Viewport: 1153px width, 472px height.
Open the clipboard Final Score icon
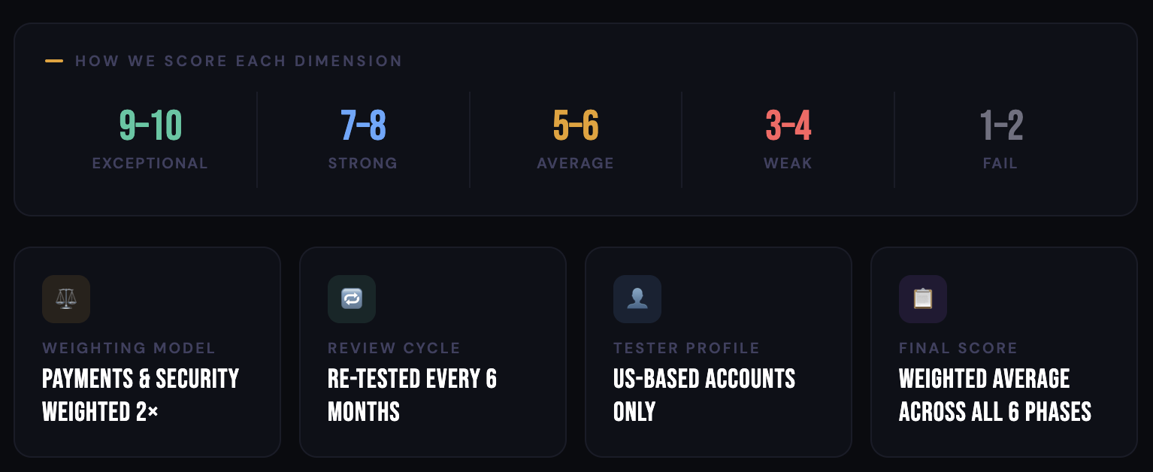[x=923, y=298]
